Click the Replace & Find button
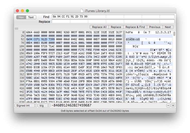The image size is (190, 133). pos(135,27)
